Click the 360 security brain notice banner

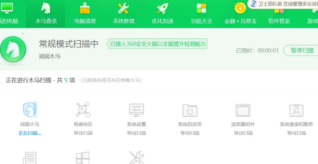point(158,44)
